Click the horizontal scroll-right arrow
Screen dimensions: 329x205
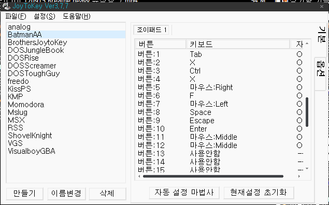click(x=299, y=177)
